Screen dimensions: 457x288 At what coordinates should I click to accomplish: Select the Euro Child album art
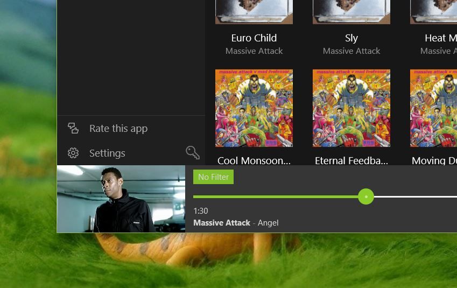click(254, 12)
